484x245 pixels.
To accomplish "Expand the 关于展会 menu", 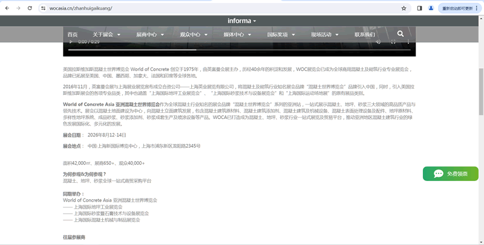I will 106,34.
